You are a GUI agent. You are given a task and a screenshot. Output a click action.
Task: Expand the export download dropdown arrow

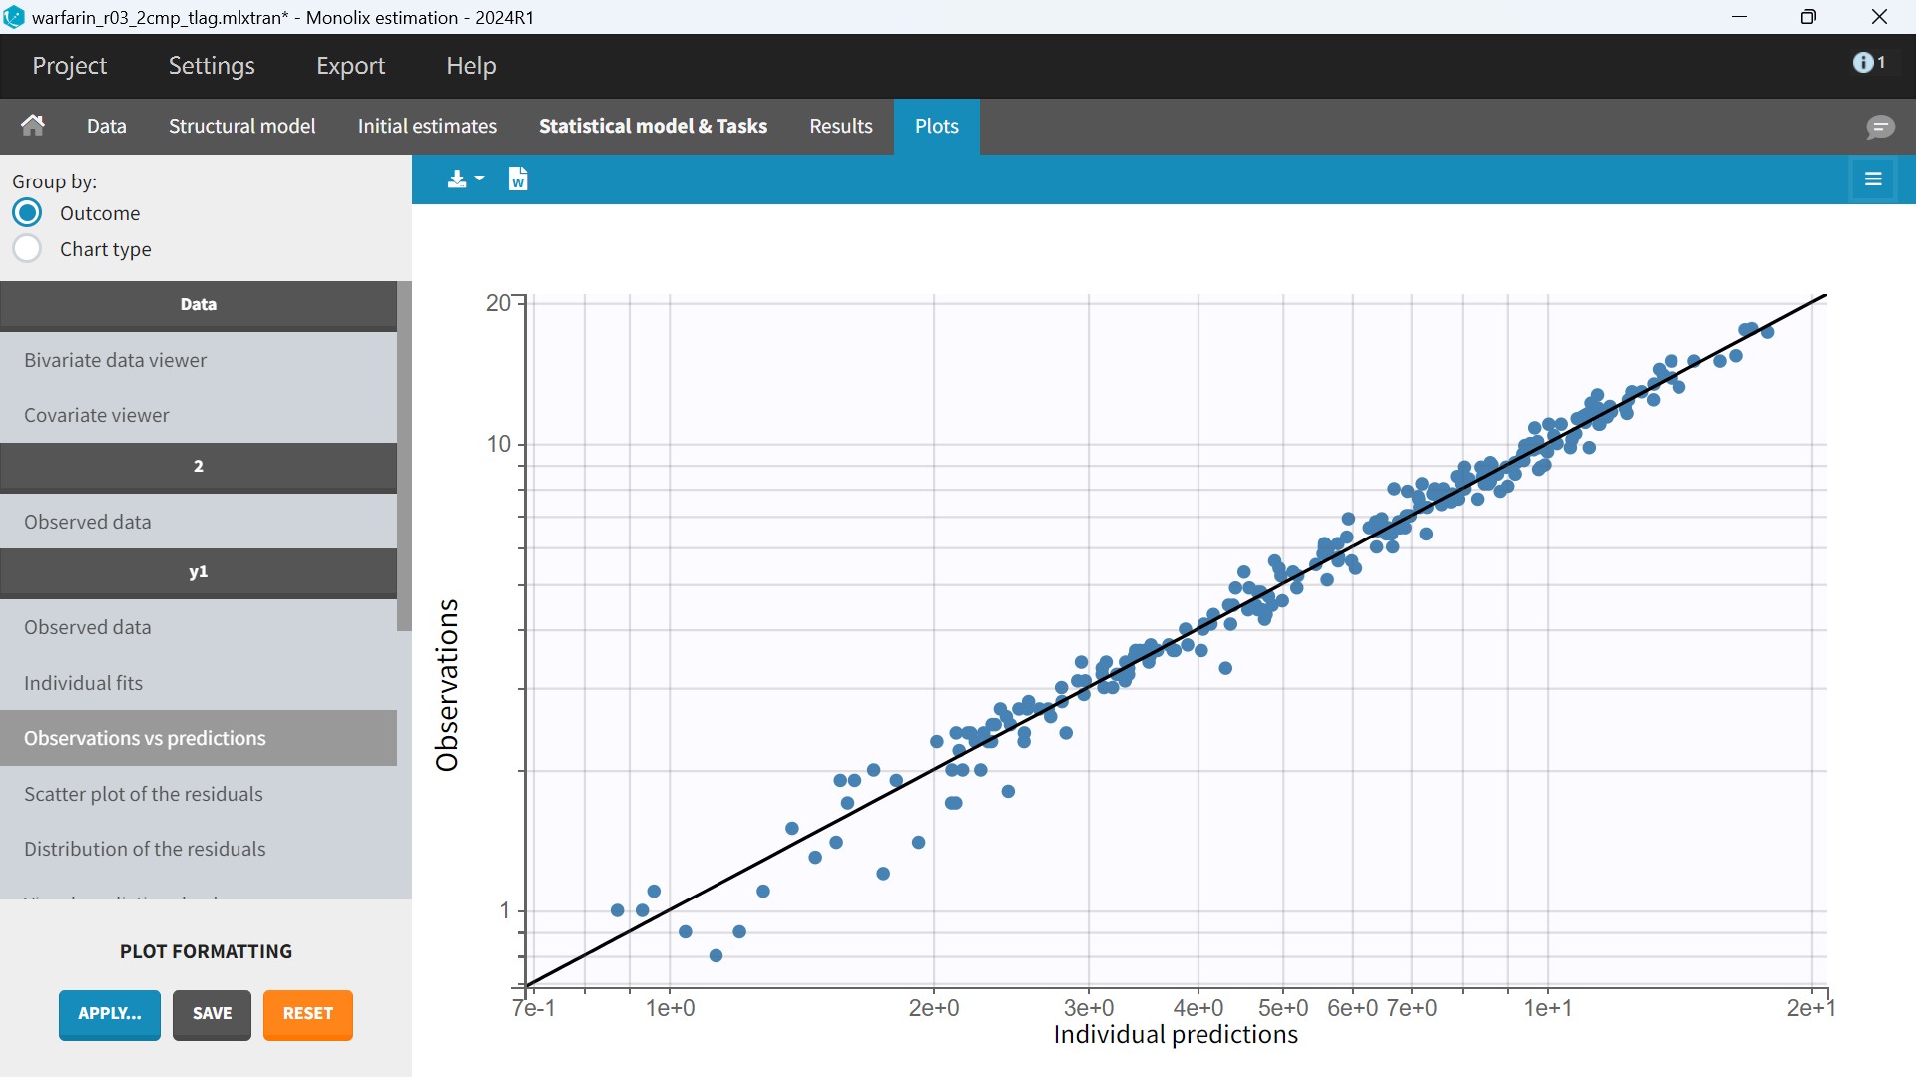pyautogui.click(x=480, y=179)
